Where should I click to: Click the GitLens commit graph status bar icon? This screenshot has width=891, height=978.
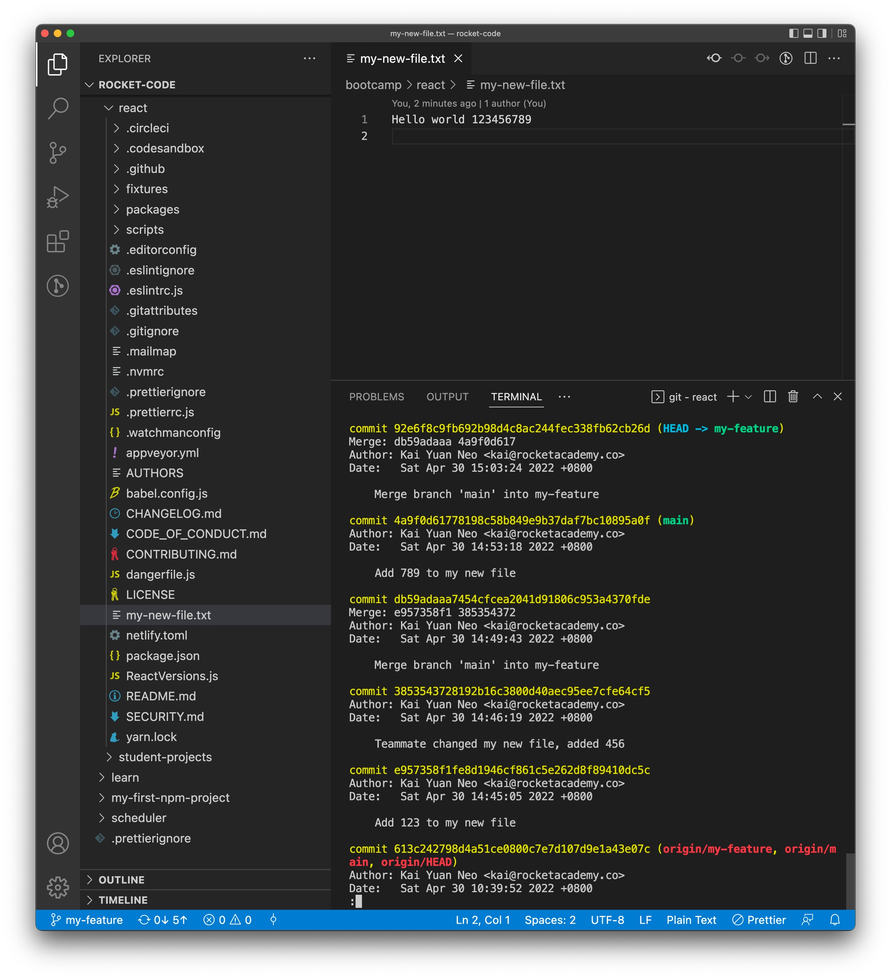coord(273,920)
